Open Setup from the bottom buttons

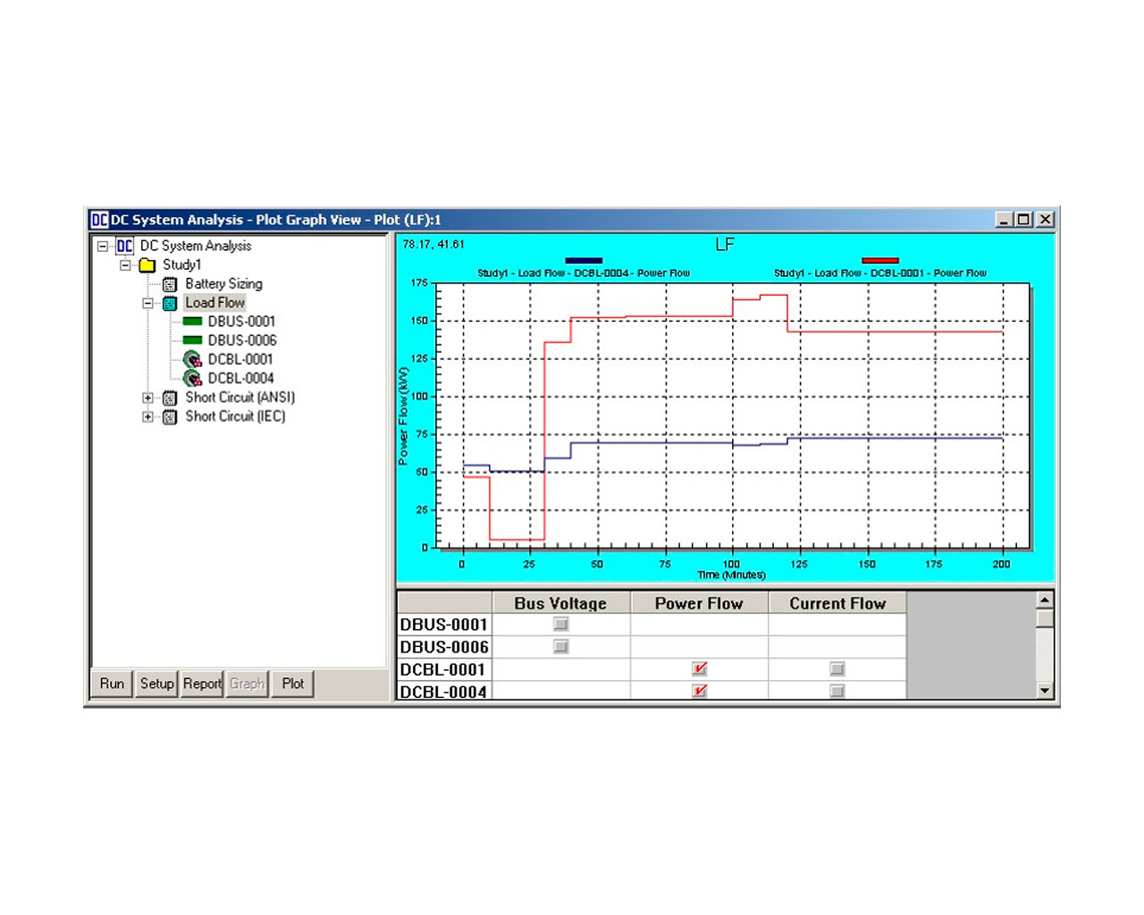coord(156,684)
